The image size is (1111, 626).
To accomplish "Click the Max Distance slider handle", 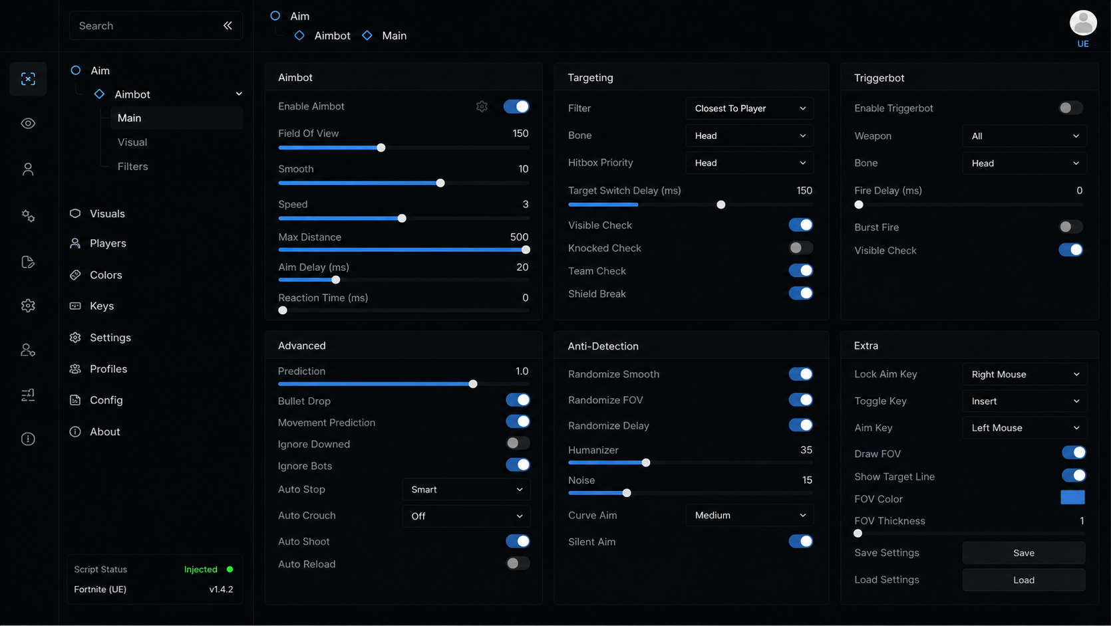I will pyautogui.click(x=526, y=250).
